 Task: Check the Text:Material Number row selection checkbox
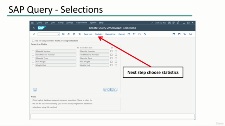pyautogui.click(x=33, y=55)
